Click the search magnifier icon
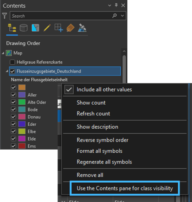192x202 pixels. [114, 15]
